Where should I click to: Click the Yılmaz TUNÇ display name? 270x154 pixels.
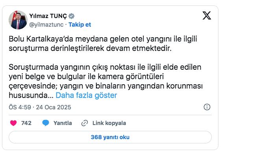48,16
